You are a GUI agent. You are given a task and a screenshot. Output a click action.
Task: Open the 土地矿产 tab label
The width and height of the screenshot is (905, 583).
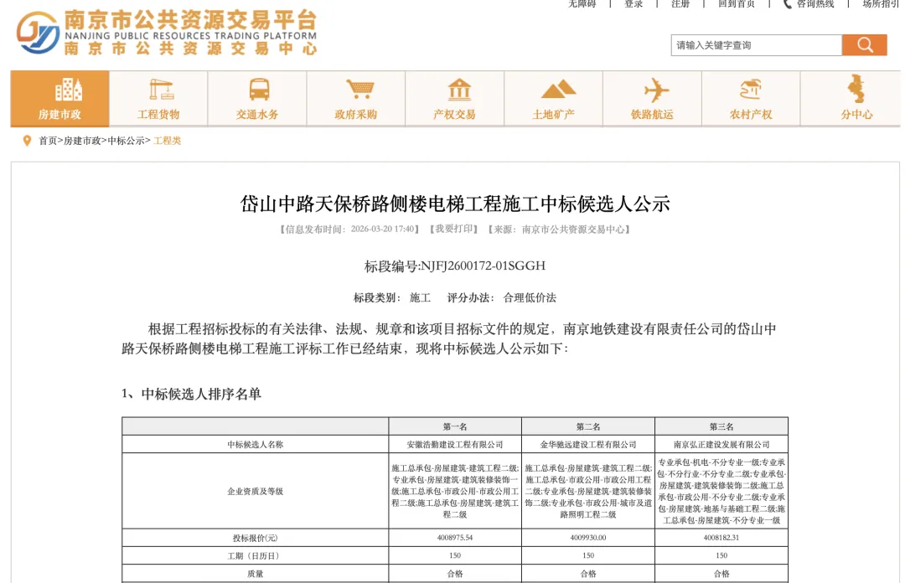[553, 114]
